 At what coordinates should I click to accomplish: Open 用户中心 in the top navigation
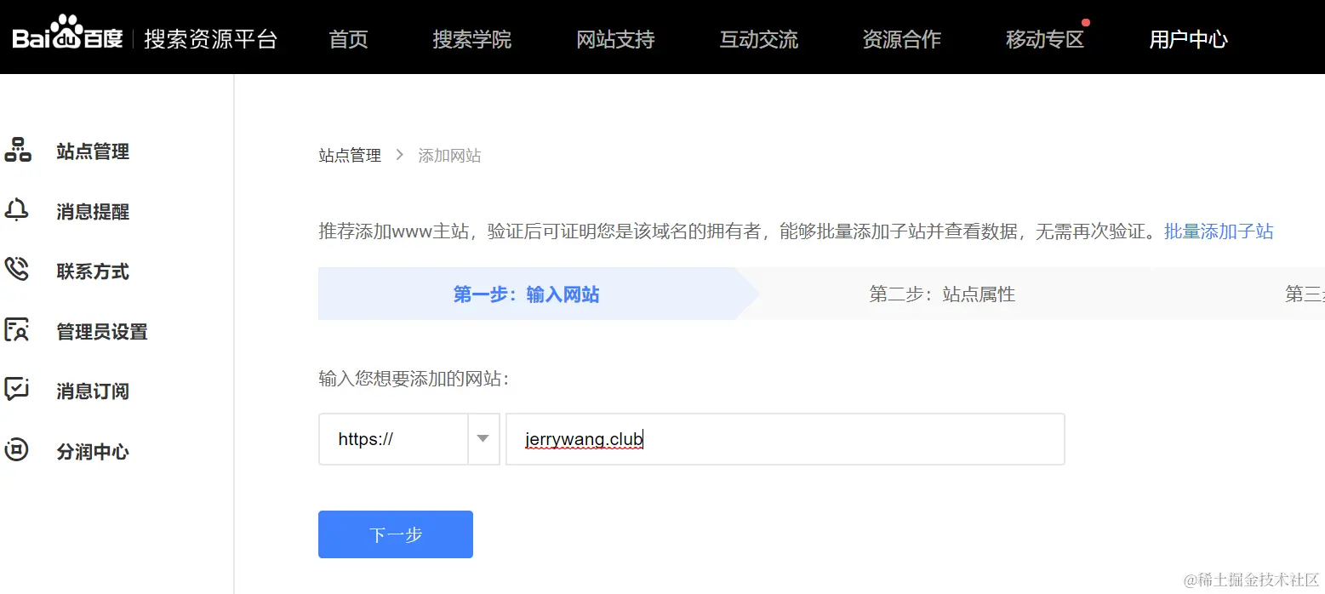tap(1188, 39)
